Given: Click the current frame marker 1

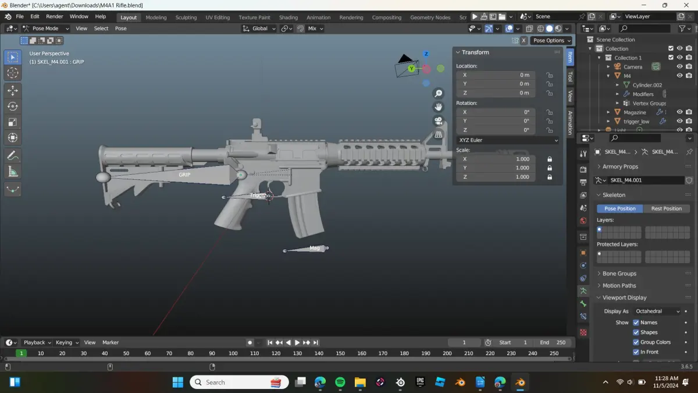Looking at the screenshot, I should (21, 353).
